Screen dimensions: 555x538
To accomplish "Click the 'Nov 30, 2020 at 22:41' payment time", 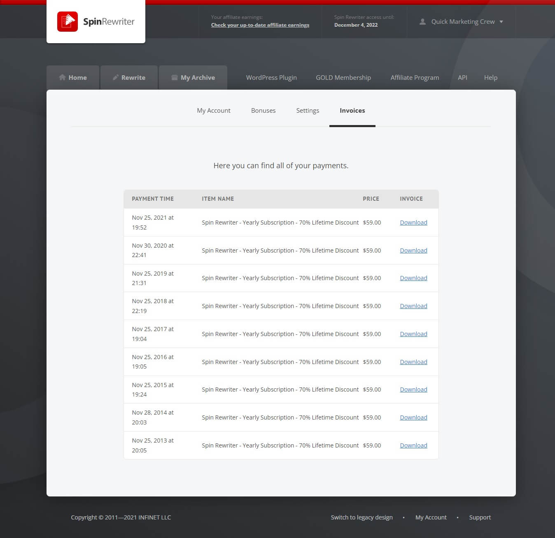I will pyautogui.click(x=153, y=250).
